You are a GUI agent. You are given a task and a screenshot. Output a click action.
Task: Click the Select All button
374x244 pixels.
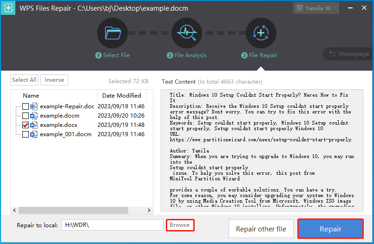24,80
